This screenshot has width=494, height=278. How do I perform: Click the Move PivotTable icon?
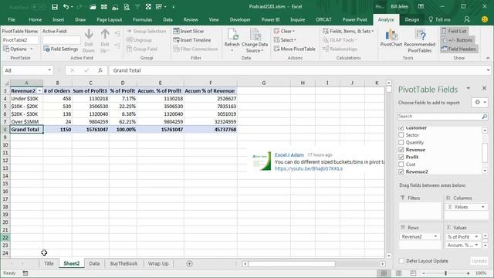click(276, 49)
